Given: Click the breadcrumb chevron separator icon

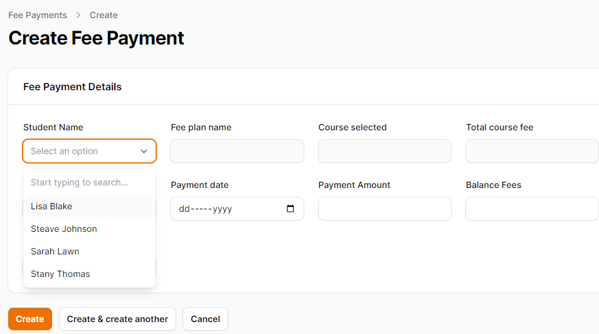Looking at the screenshot, I should coord(78,15).
